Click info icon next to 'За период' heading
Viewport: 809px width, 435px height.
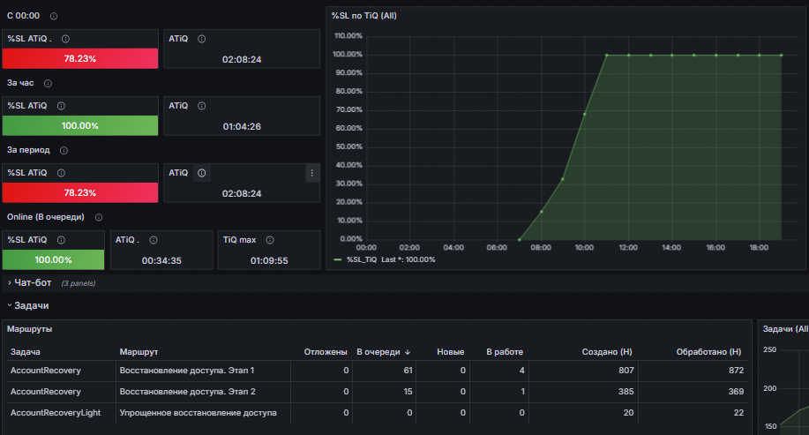click(64, 150)
